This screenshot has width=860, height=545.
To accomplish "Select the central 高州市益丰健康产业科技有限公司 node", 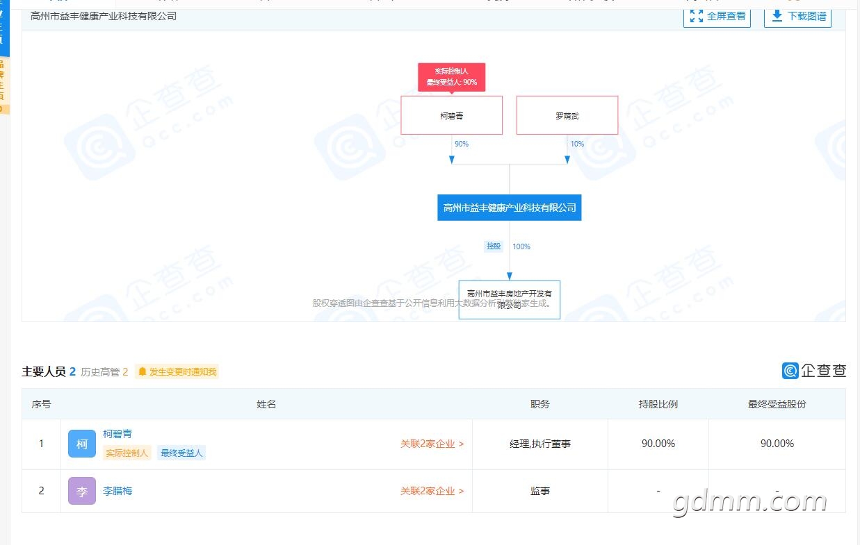I will 509,208.
